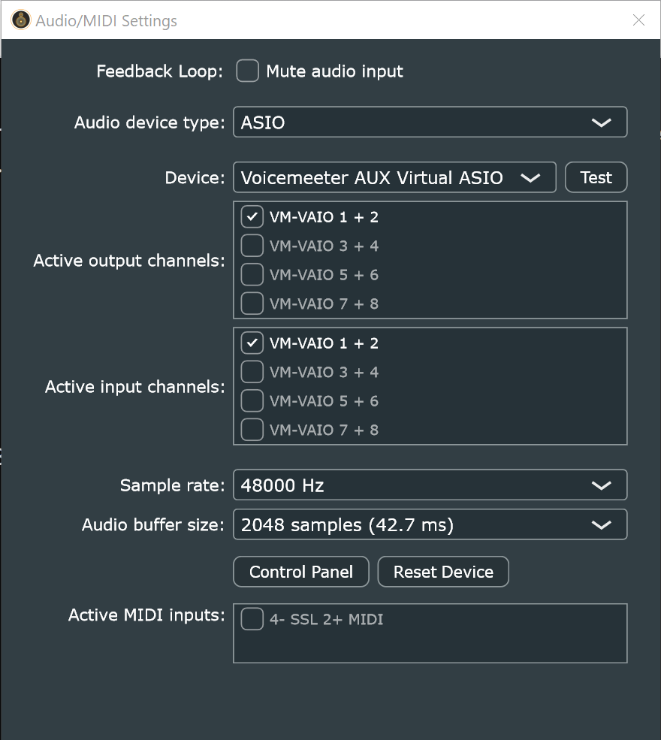Click the Active MIDI inputs label
661x740 pixels.
pos(146,615)
